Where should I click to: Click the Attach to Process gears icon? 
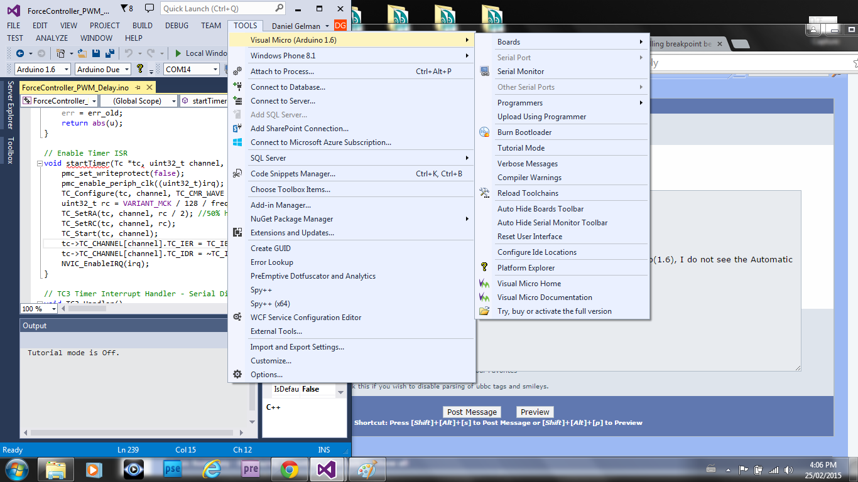point(237,72)
